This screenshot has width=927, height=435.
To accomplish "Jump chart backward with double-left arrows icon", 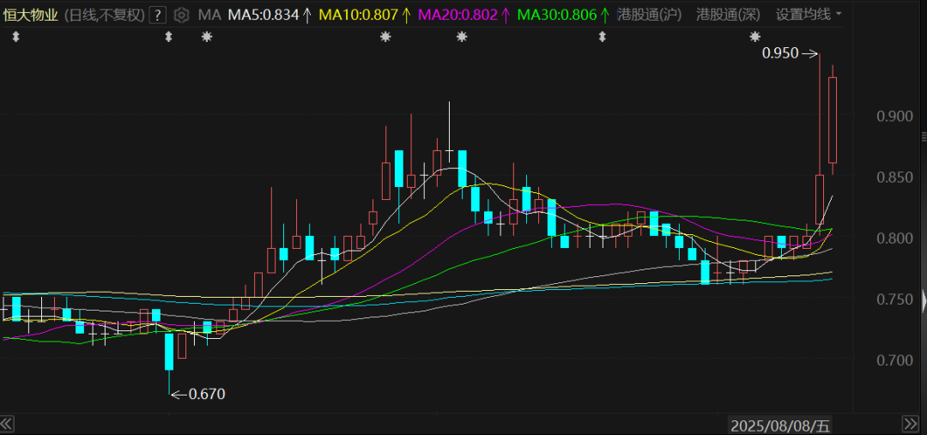I will click(7, 423).
